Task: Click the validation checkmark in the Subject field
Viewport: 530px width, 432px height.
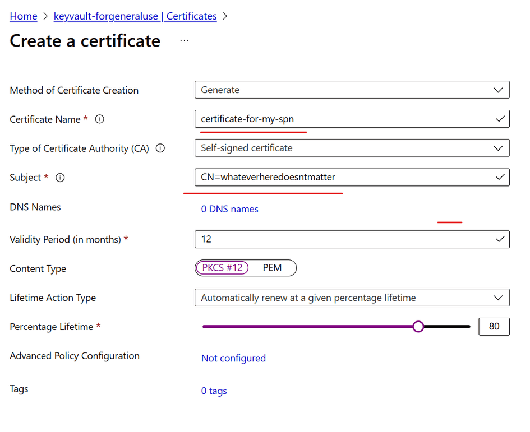Action: pyautogui.click(x=500, y=177)
